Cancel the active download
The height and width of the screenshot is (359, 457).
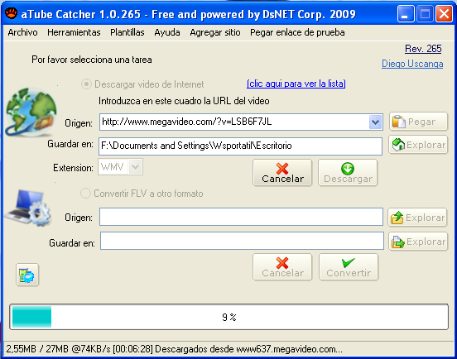282,173
